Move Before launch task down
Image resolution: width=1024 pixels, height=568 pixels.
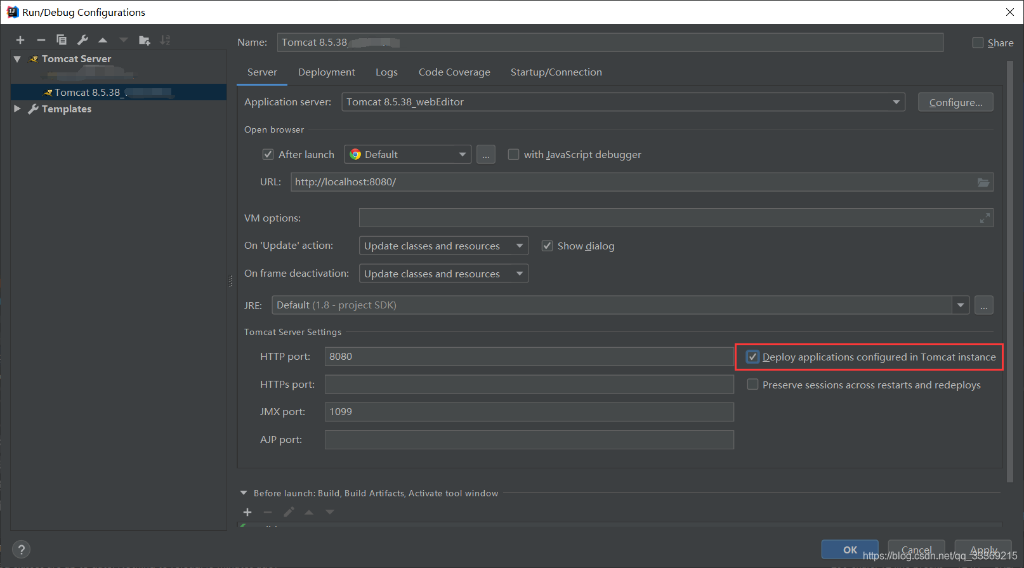(x=330, y=512)
